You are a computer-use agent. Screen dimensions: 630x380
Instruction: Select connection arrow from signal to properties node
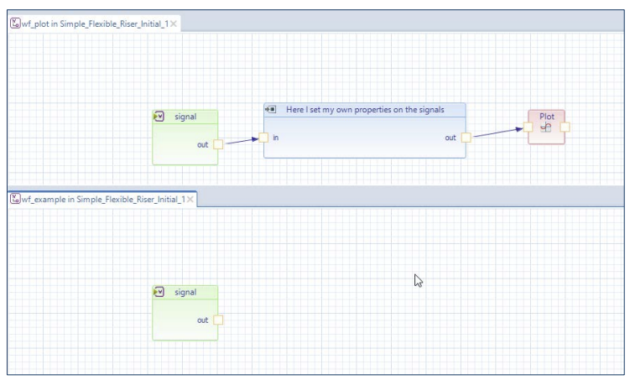(x=242, y=141)
